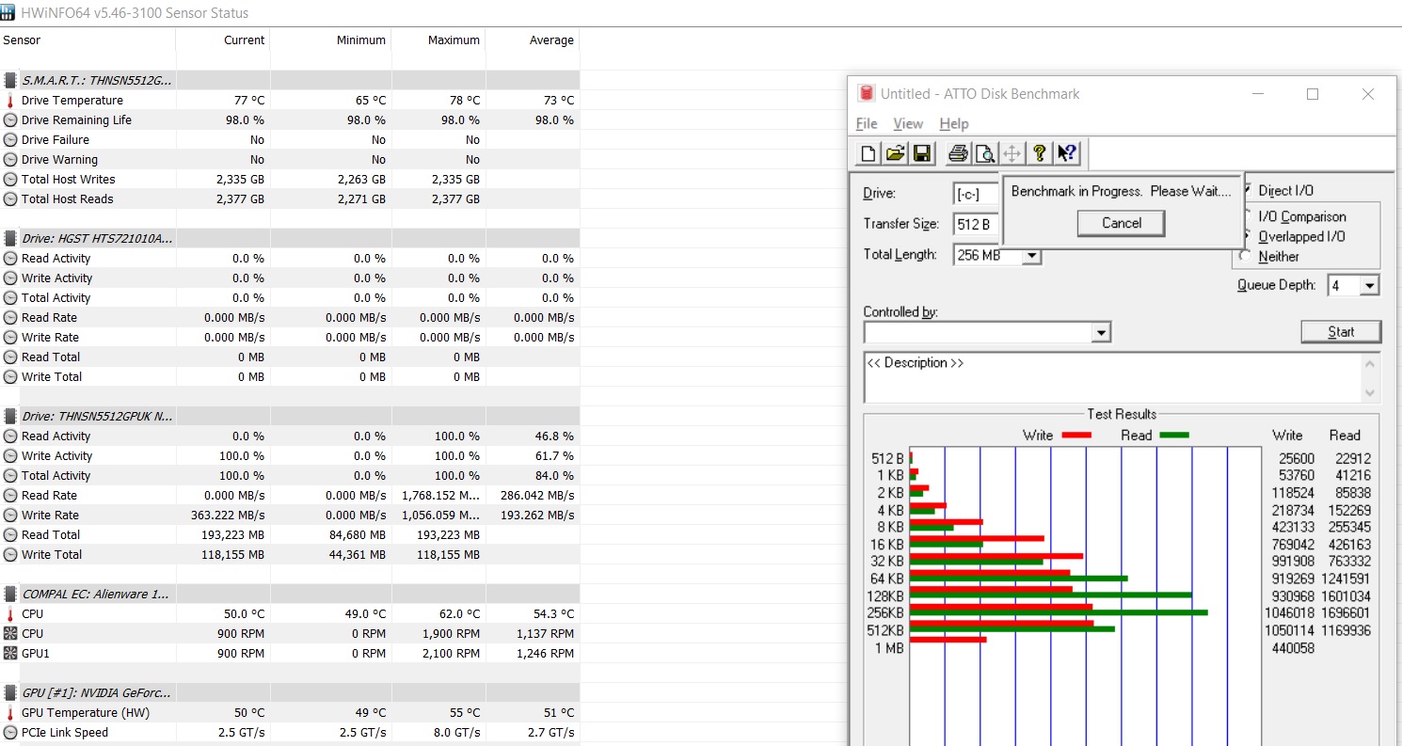Click the Print toolbar icon
The height and width of the screenshot is (746, 1402).
pyautogui.click(x=958, y=153)
